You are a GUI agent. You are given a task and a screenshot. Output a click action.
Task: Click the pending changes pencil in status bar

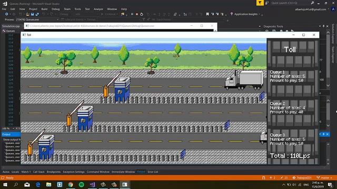[284, 178]
